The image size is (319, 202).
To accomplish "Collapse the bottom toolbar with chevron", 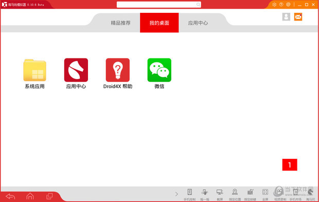I will tap(176, 194).
